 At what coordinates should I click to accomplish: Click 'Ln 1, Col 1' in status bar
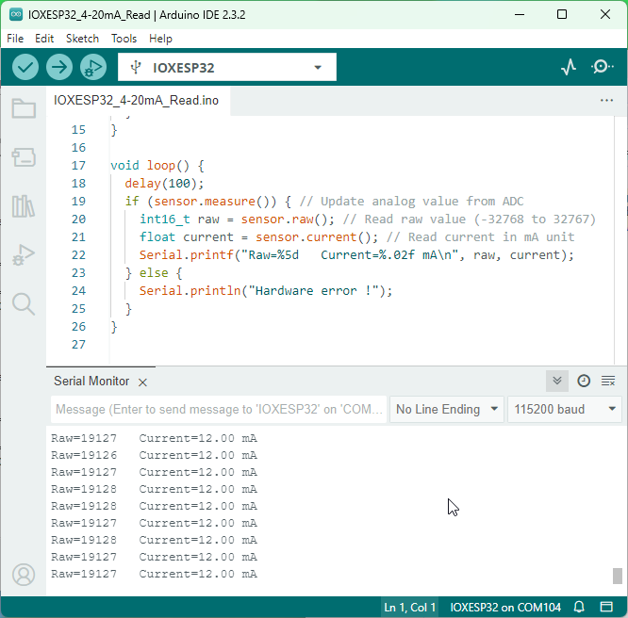coord(409,608)
